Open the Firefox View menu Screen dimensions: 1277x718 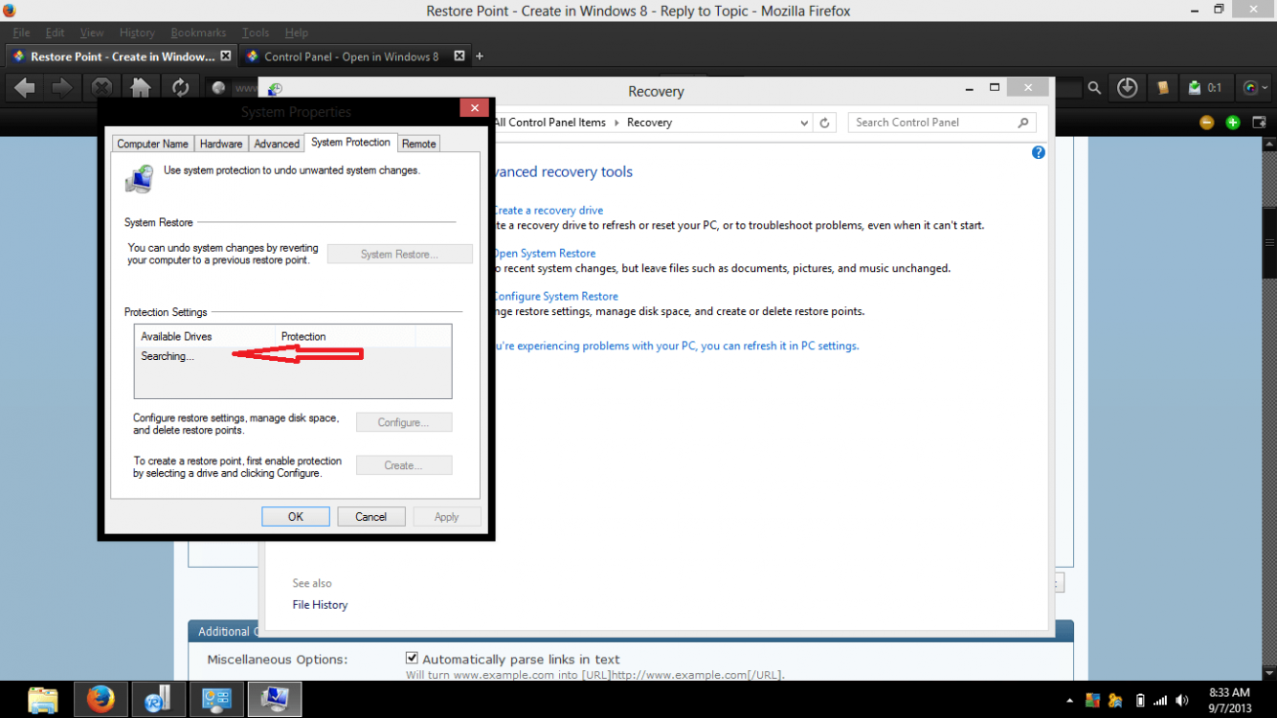(92, 33)
